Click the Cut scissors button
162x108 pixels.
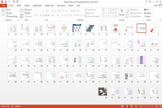pyautogui.click(x=8, y=9)
